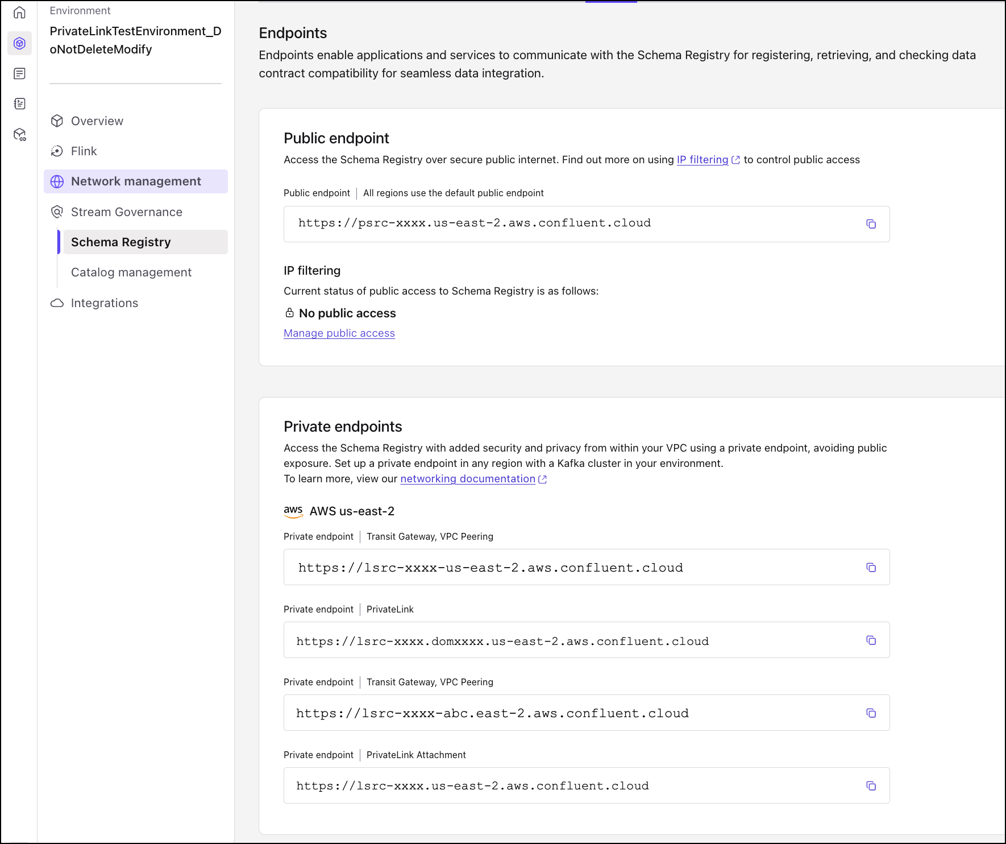Click the cloud icon beside Integrations
The height and width of the screenshot is (844, 1006).
pyautogui.click(x=57, y=303)
